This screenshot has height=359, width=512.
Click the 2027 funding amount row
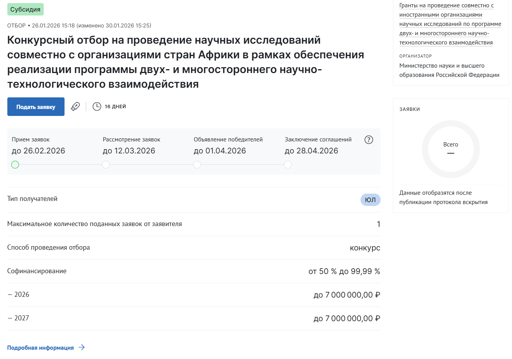[193, 318]
